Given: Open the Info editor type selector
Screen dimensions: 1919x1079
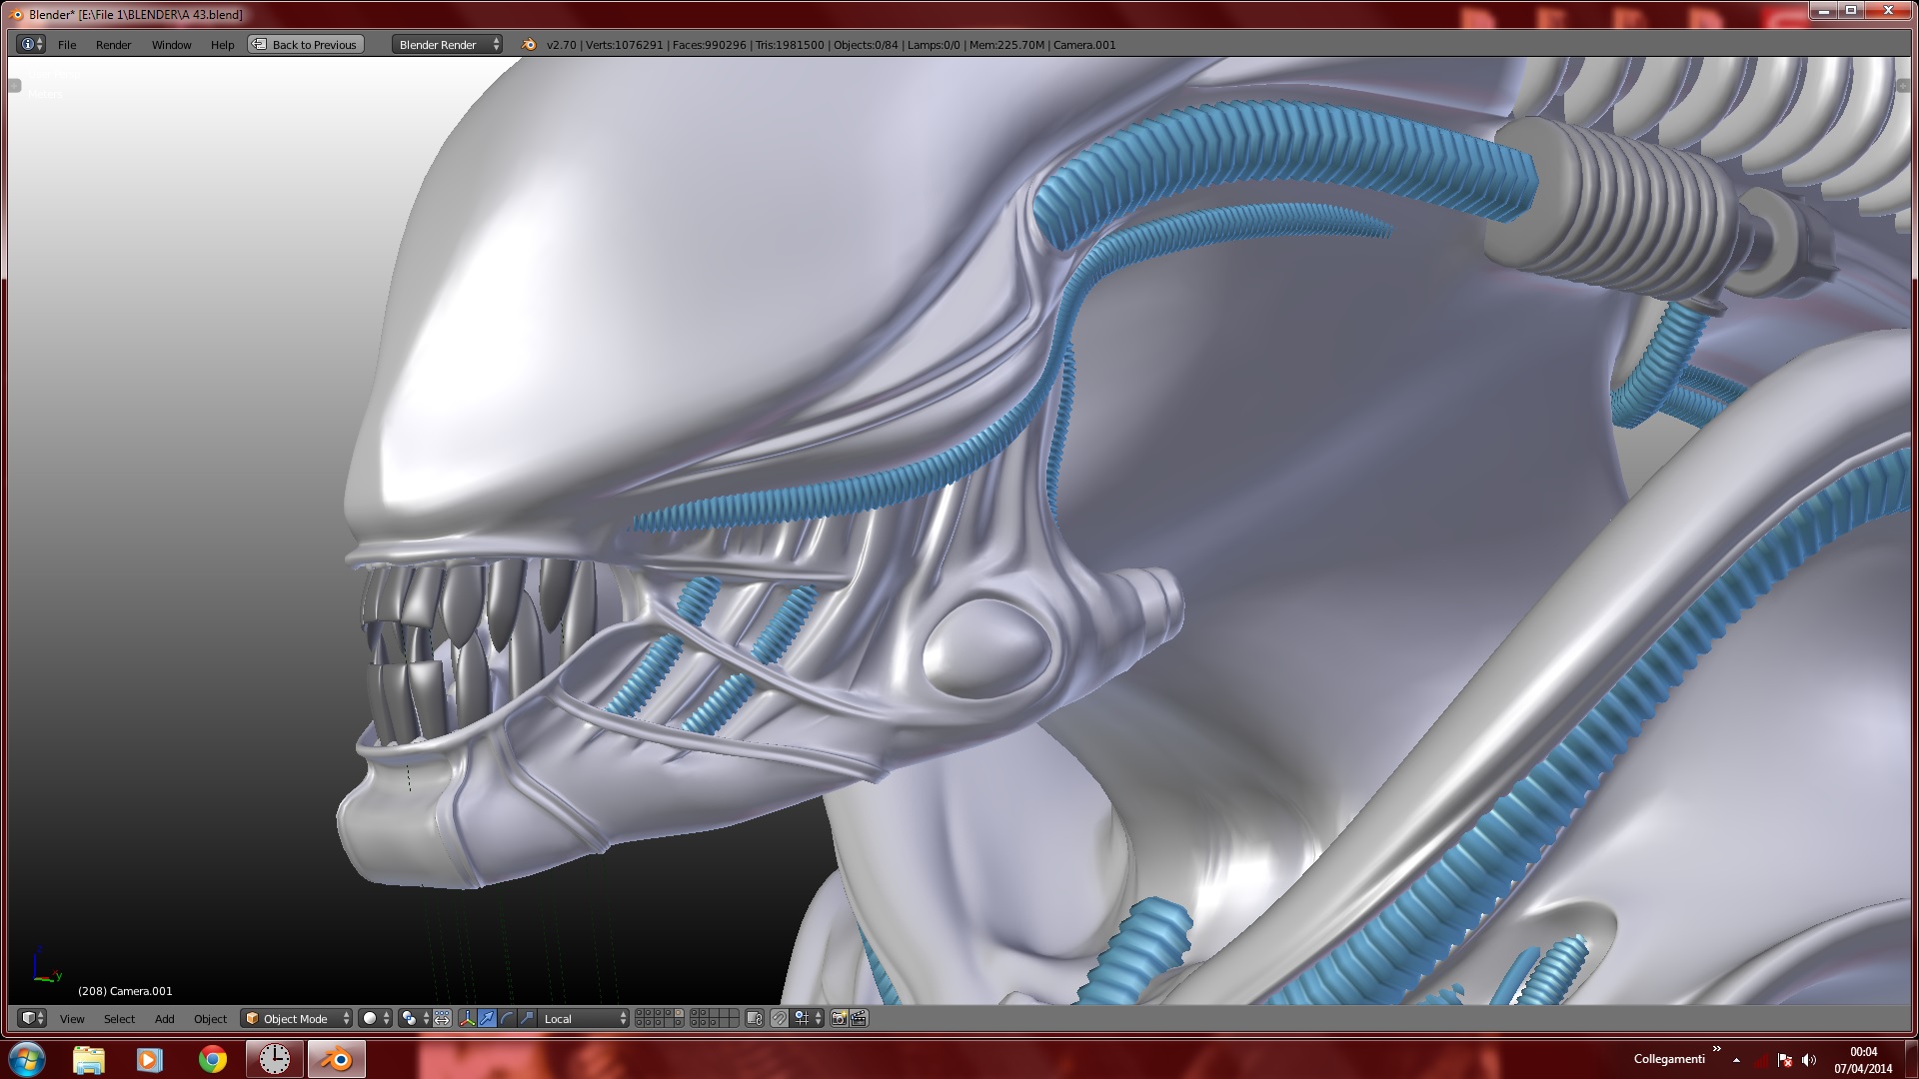Looking at the screenshot, I should click(32, 44).
